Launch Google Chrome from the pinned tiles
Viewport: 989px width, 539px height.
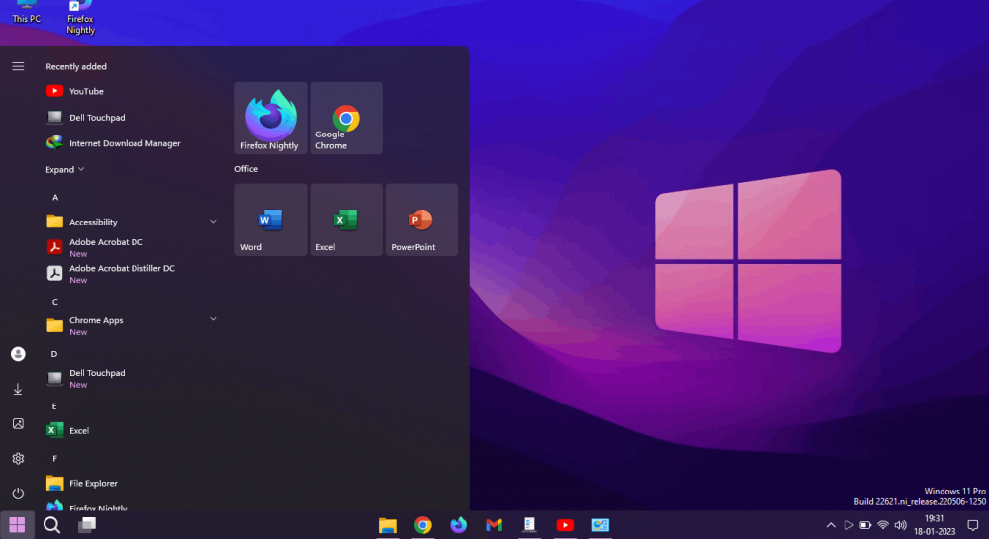click(346, 118)
